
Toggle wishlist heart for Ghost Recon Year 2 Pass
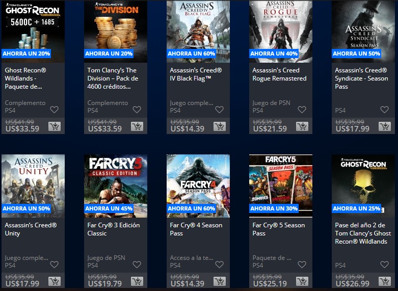tap(385, 264)
